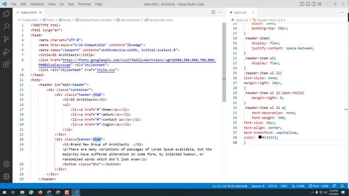Open the Help menu

(98, 4)
